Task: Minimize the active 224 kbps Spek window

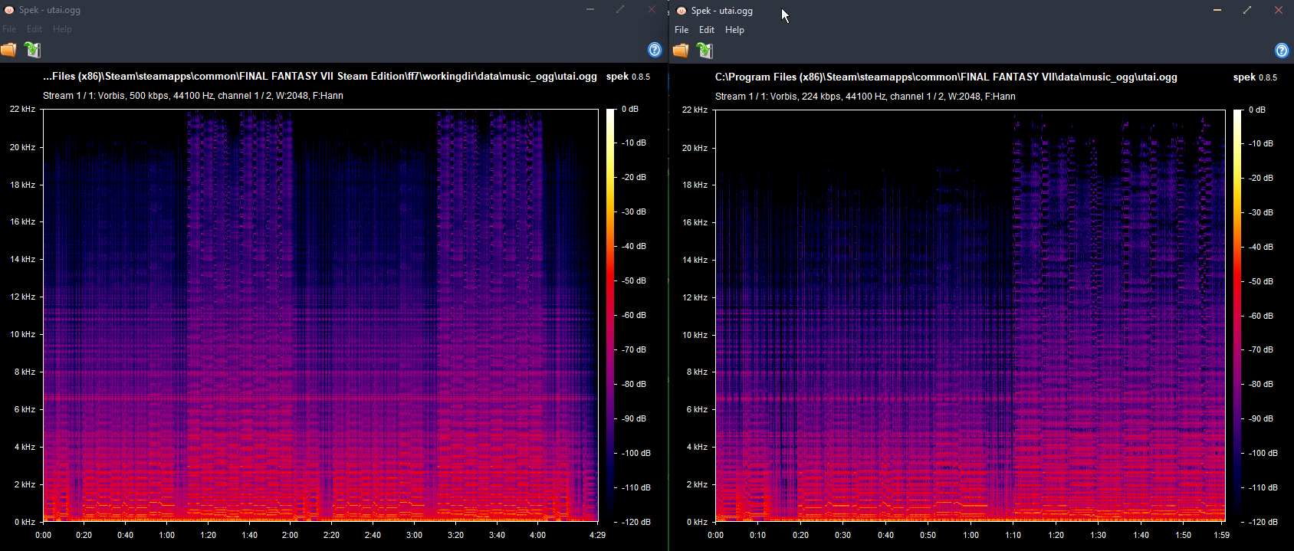Action: point(1217,10)
